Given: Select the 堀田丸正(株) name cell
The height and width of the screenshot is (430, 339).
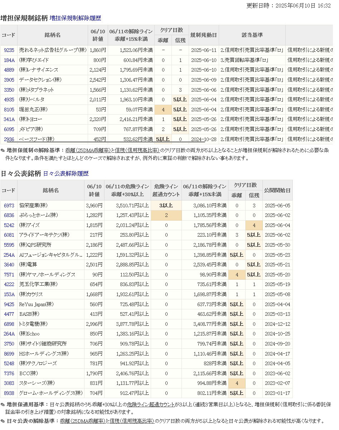Looking at the screenshot, I should click(53, 110).
